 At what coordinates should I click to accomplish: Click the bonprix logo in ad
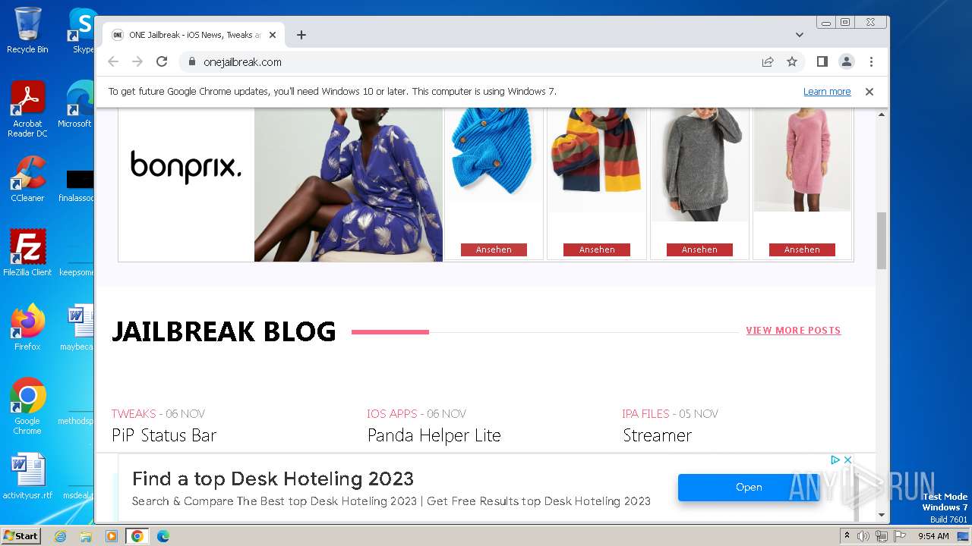pyautogui.click(x=186, y=167)
